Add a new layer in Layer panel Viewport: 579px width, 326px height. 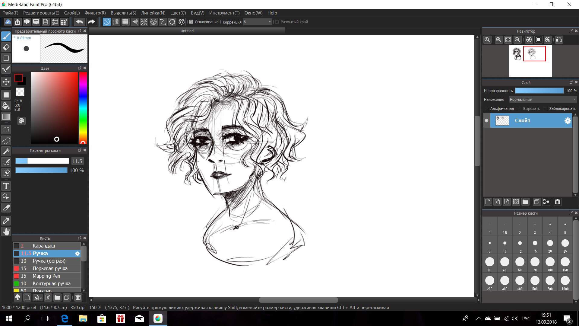[x=488, y=202]
